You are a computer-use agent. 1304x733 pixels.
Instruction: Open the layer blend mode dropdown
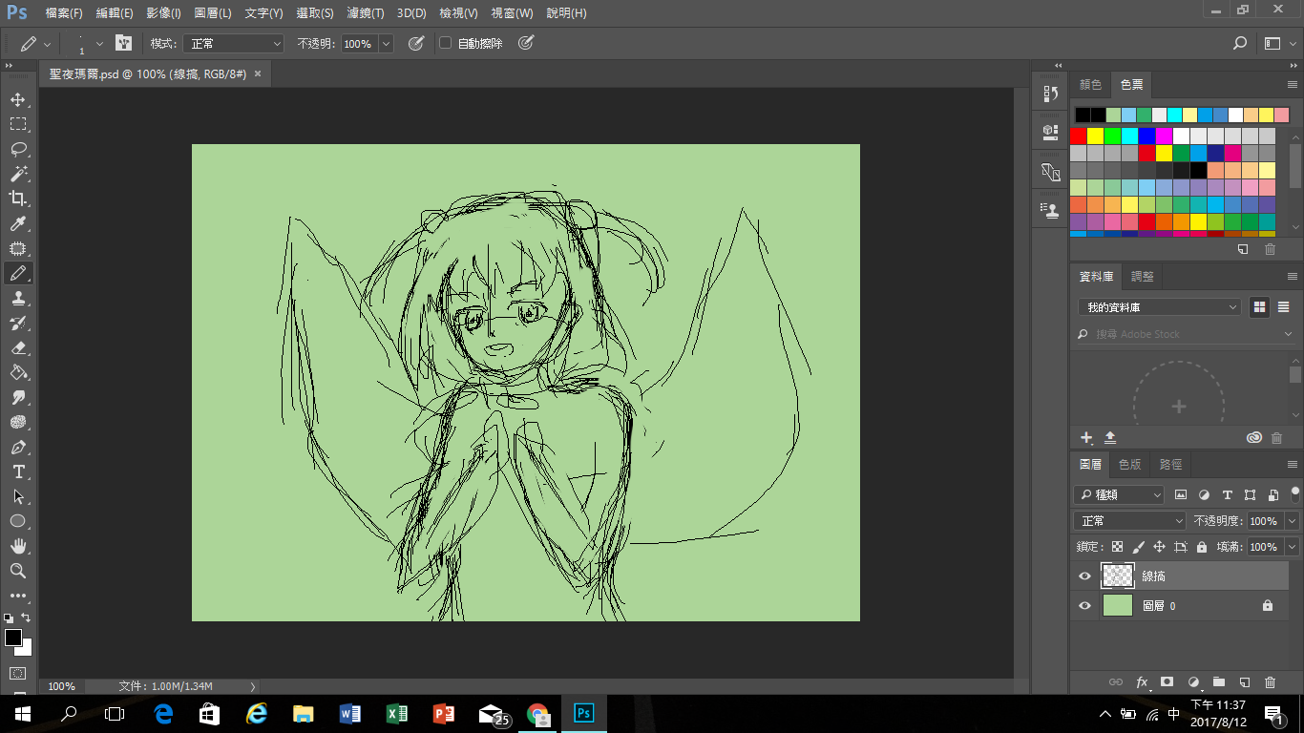pyautogui.click(x=1130, y=521)
